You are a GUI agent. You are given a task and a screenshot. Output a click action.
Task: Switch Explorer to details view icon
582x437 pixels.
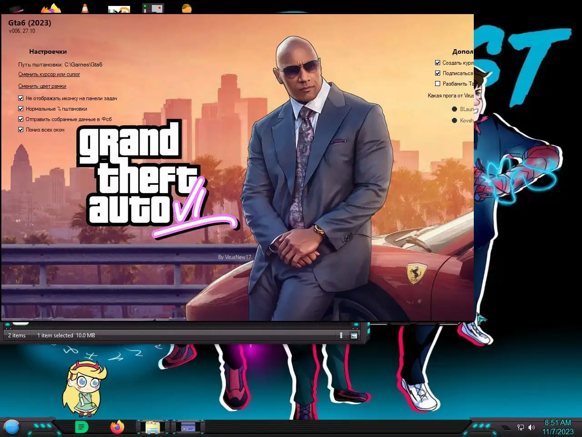point(341,335)
